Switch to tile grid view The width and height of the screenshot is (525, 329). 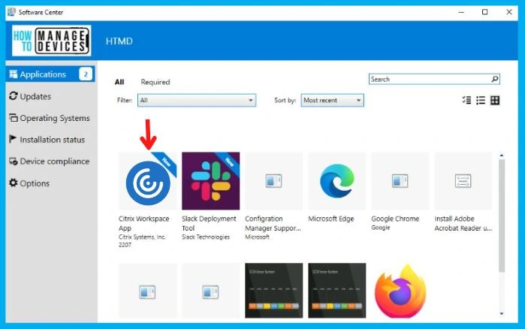(x=495, y=100)
